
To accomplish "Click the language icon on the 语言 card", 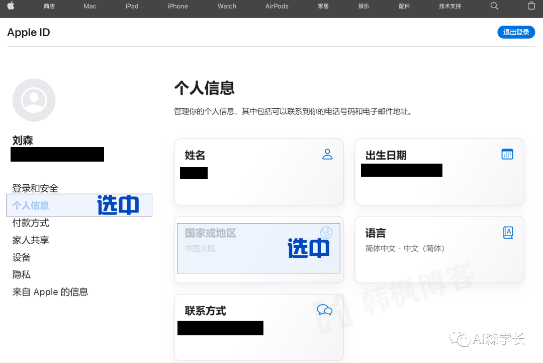I will [x=507, y=233].
